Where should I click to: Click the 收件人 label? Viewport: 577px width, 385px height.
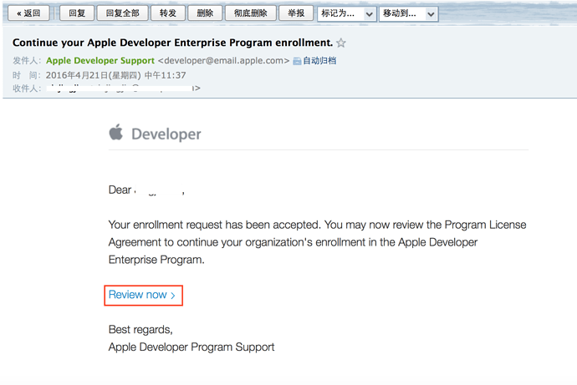pos(26,89)
